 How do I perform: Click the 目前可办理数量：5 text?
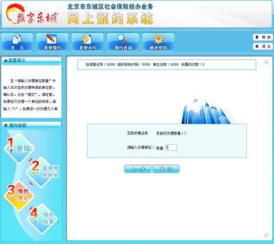(171, 134)
